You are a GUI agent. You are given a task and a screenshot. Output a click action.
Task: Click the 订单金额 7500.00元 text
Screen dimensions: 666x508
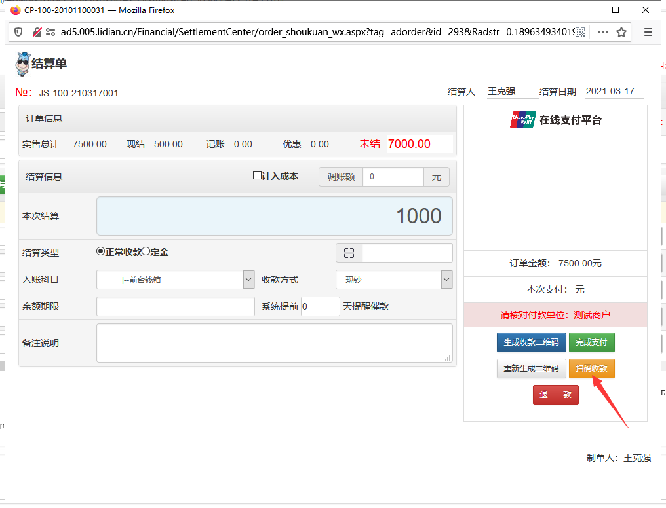click(555, 264)
